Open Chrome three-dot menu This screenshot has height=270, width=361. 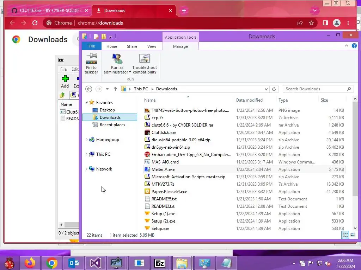pyautogui.click(x=348, y=23)
